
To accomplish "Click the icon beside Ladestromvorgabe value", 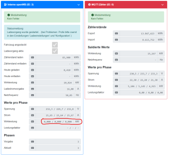I will tap(33, 89).
